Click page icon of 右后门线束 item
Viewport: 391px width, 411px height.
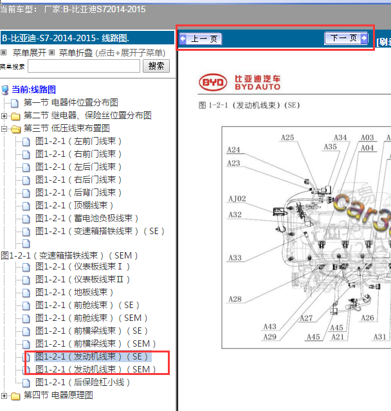coord(26,180)
